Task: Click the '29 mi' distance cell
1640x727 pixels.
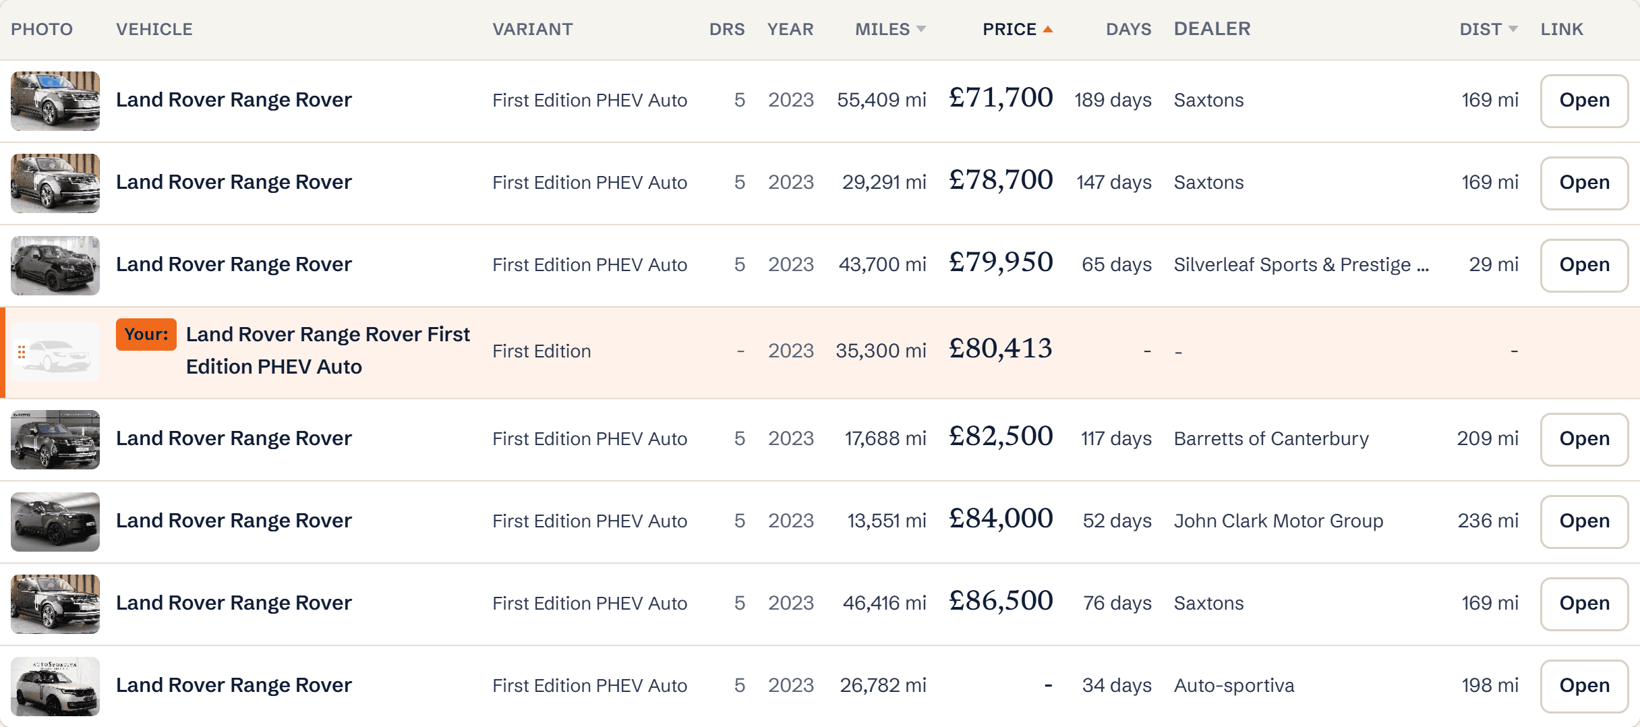Action: click(x=1494, y=265)
